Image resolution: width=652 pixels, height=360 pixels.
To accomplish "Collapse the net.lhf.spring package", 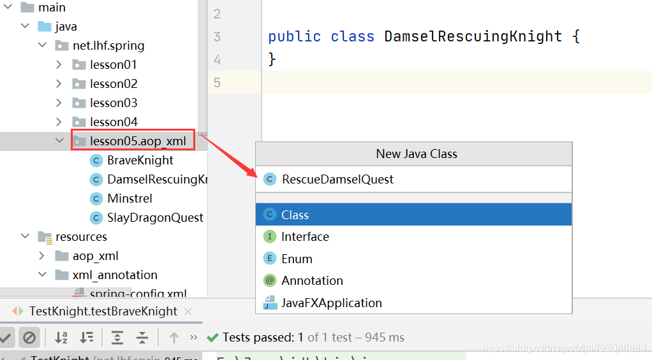I will point(42,45).
